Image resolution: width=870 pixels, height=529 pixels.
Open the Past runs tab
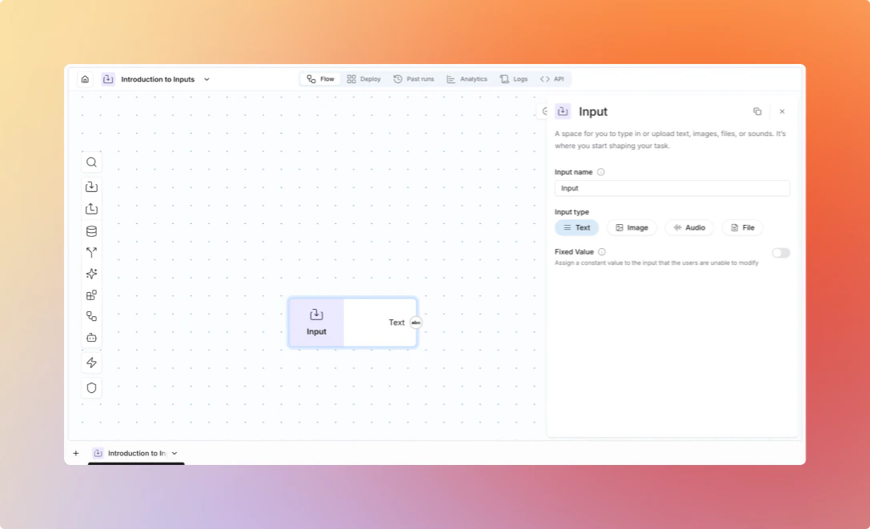tap(414, 79)
